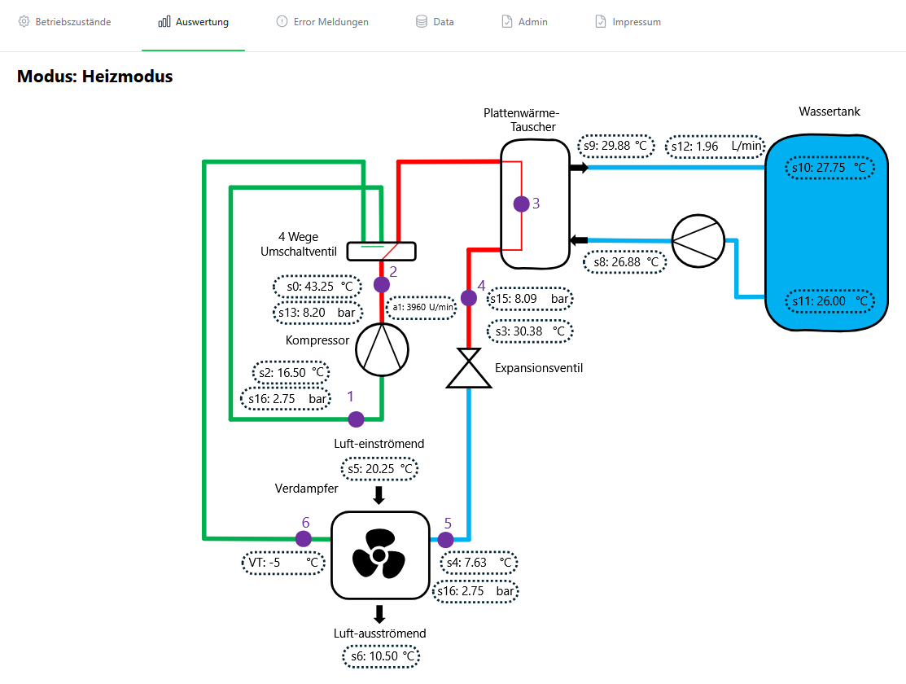Click the s11: 26.00 °C tank value
The width and height of the screenshot is (906, 684).
tap(829, 301)
